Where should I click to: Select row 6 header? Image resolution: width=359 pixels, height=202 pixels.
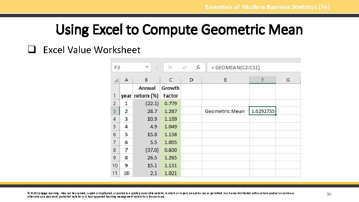pos(115,134)
